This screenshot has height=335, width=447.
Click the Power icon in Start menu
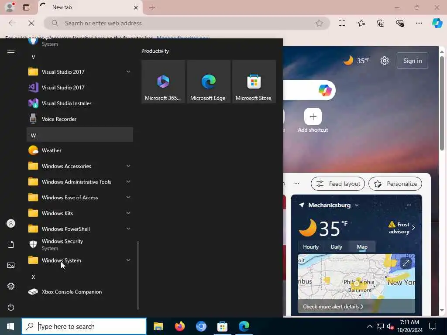tap(11, 307)
